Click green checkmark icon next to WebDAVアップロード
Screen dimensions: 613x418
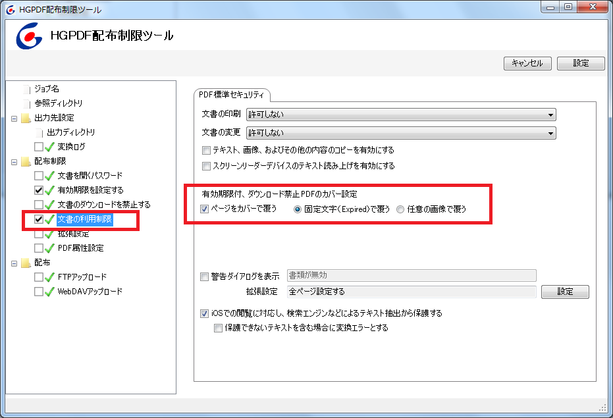point(49,292)
